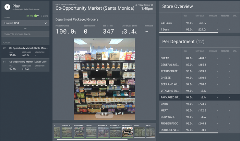Click the chevron in Lowest OSA dropdown

coord(46,23)
